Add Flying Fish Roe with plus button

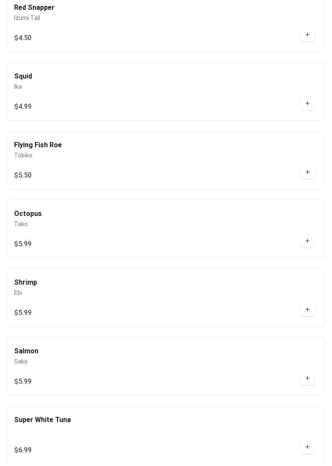[307, 172]
